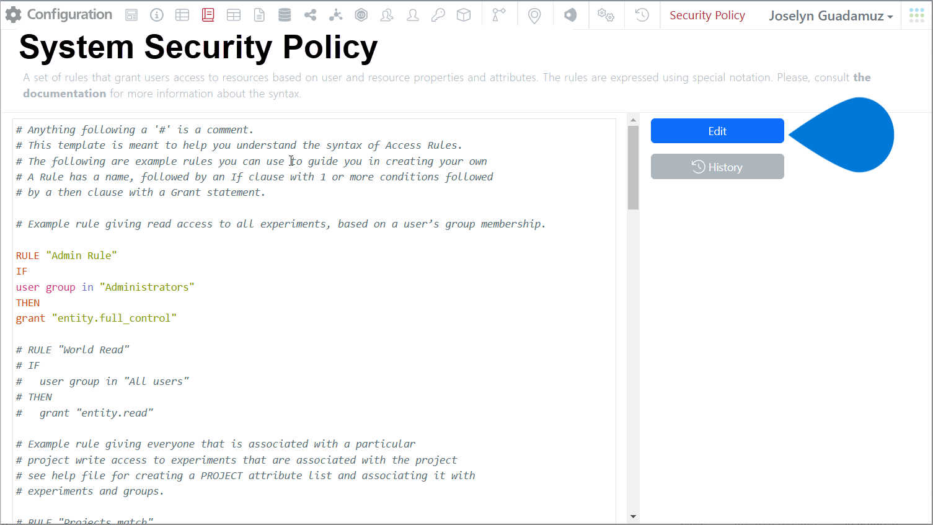Select the list table icon after info

(182, 15)
